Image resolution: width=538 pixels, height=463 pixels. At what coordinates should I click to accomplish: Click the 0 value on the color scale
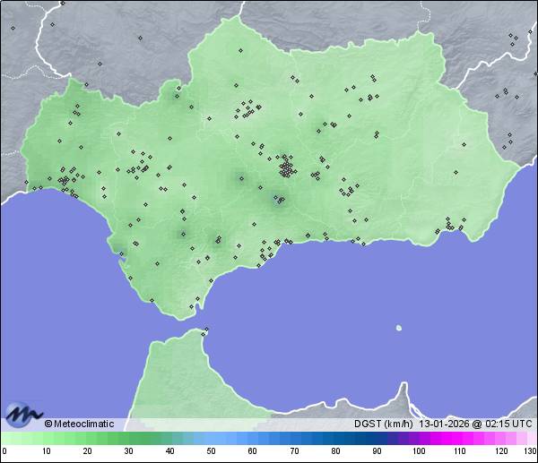[4, 450]
